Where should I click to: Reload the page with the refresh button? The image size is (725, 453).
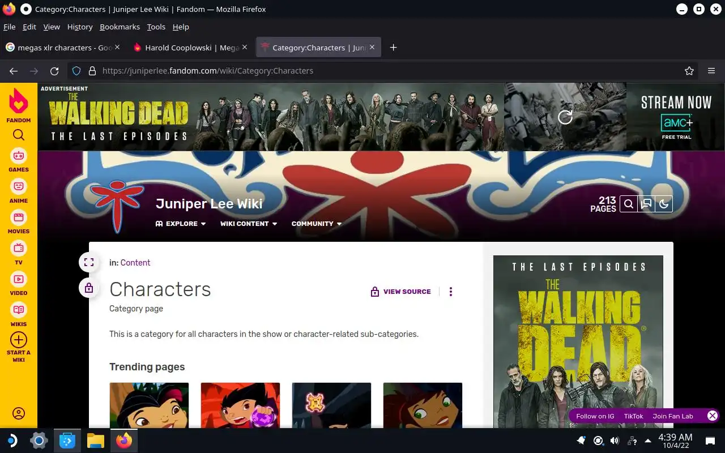pos(54,71)
